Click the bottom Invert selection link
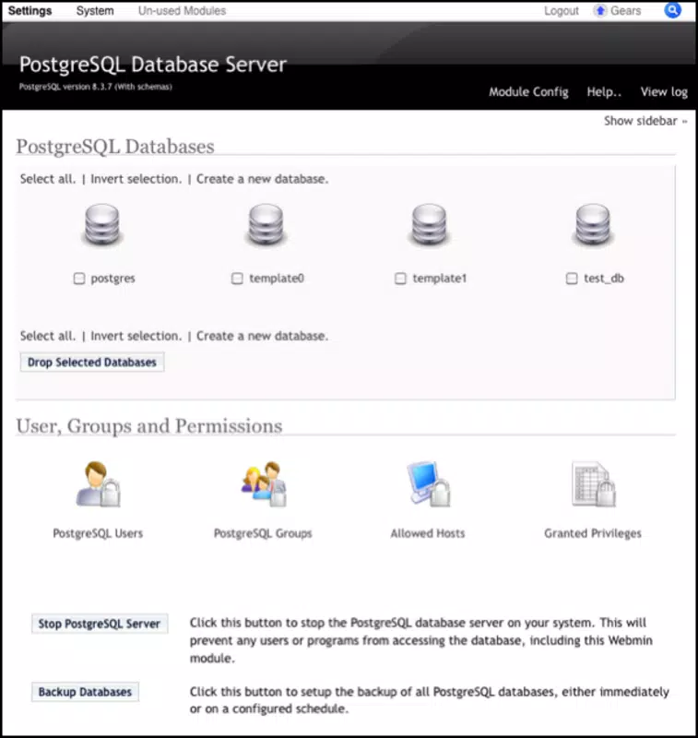This screenshot has height=738, width=698. pos(136,336)
